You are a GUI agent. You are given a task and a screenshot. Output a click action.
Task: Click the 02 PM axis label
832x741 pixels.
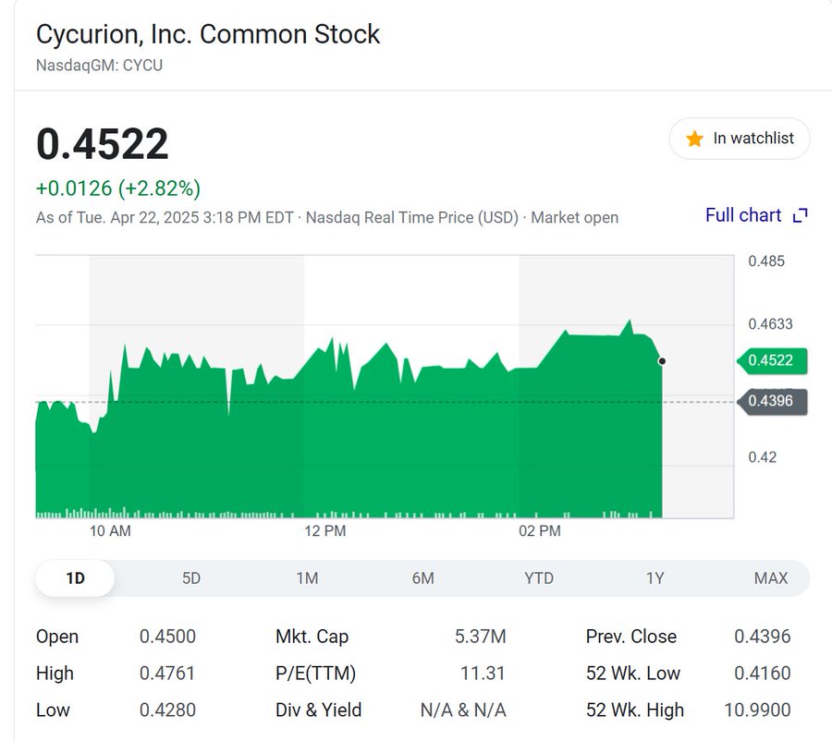pos(540,531)
